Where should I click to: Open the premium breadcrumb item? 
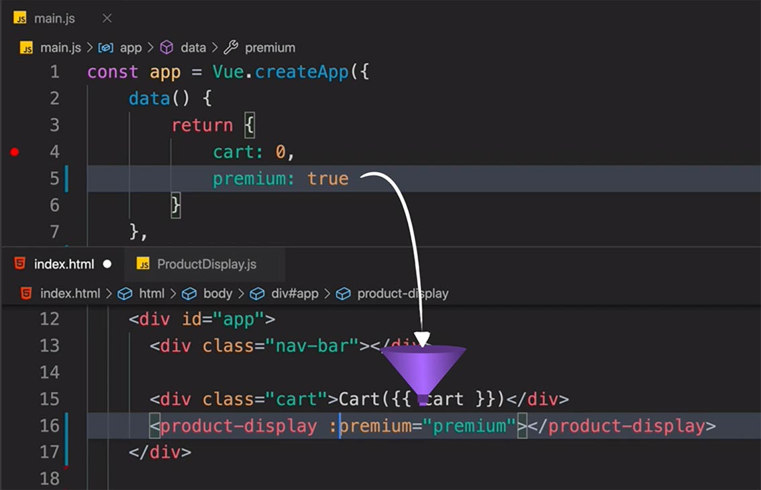[270, 48]
